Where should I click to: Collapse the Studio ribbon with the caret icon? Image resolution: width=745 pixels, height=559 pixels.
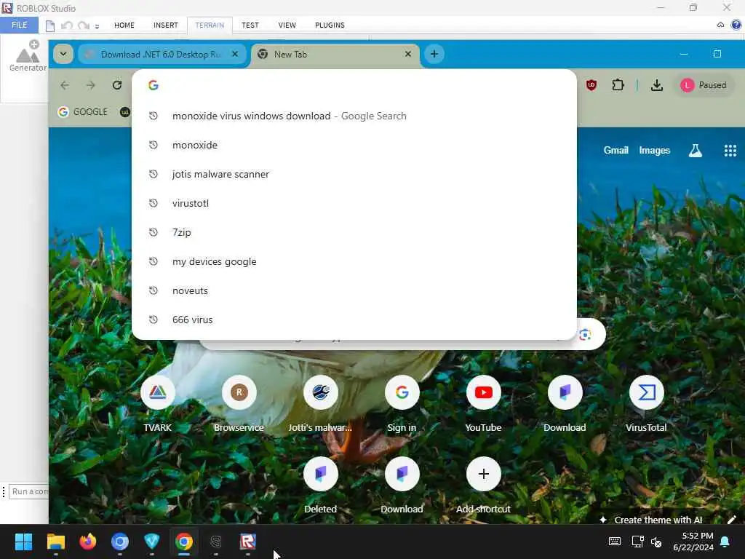(721, 25)
